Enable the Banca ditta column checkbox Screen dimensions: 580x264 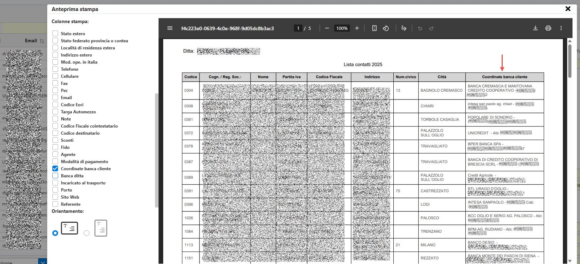click(x=55, y=176)
